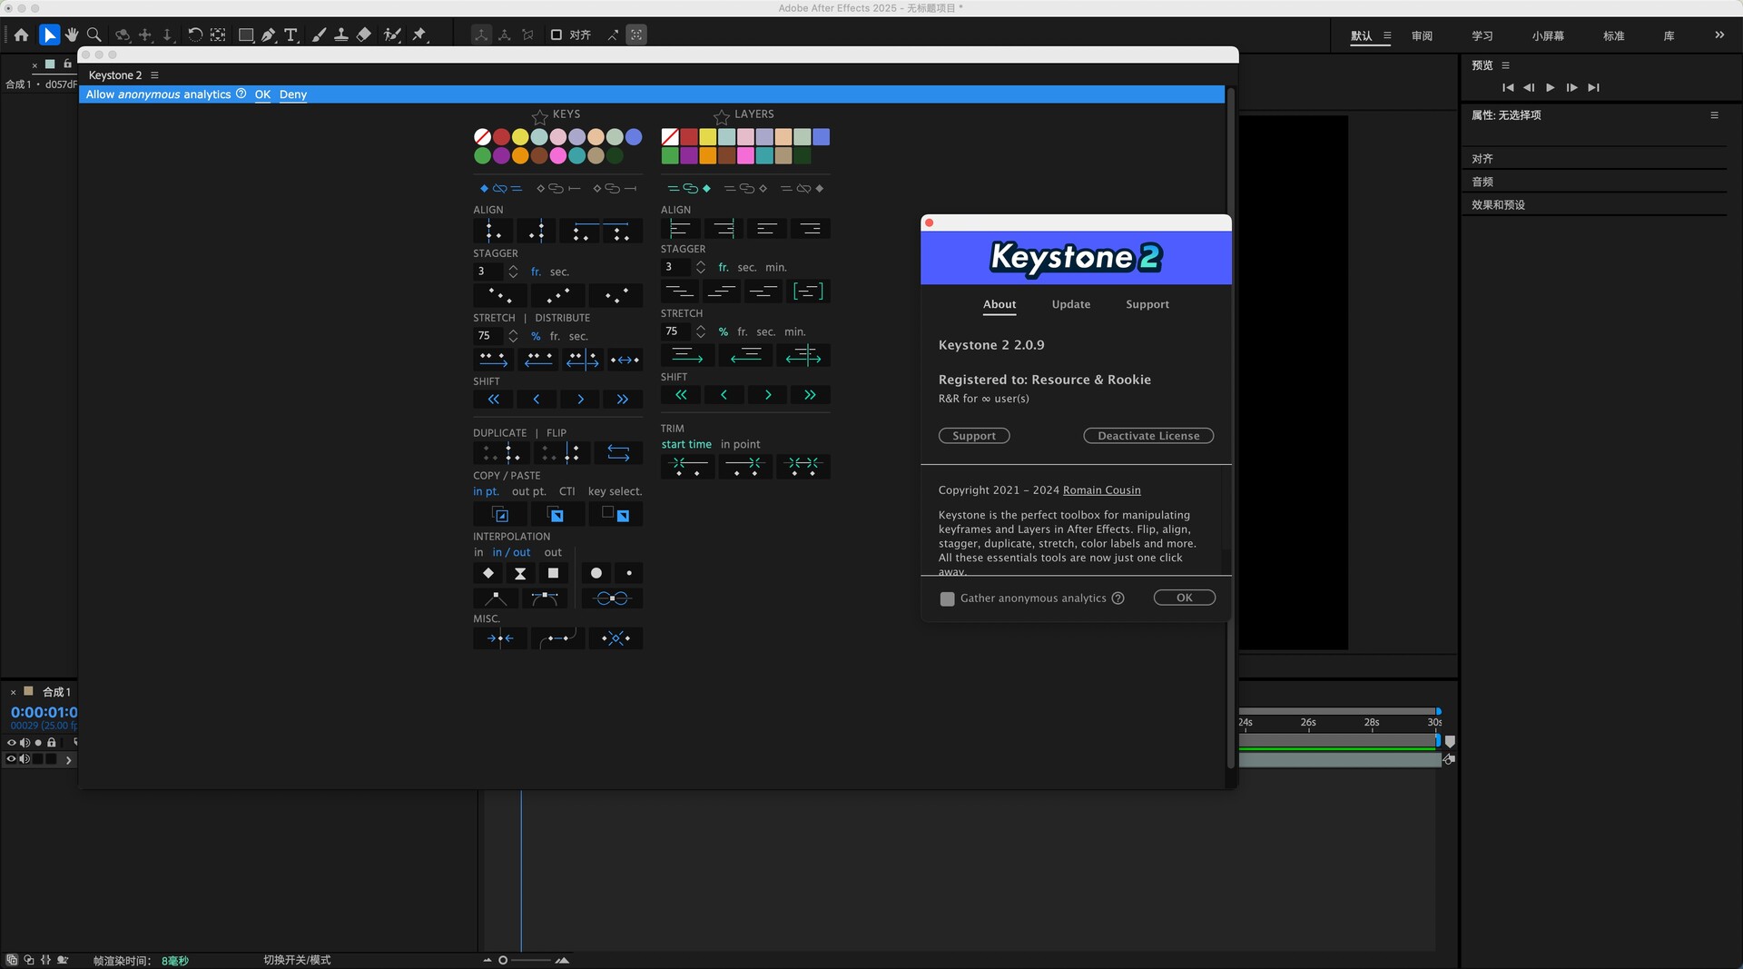The height and width of the screenshot is (969, 1743).
Task: Click Layers shift far right green double-chevron
Action: [810, 394]
